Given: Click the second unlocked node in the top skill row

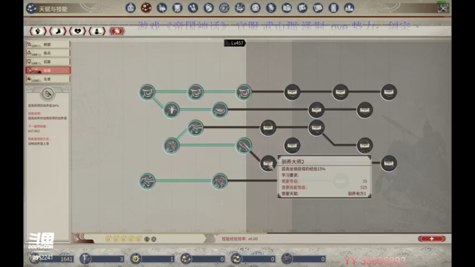Looking at the screenshot, I should tap(195, 92).
